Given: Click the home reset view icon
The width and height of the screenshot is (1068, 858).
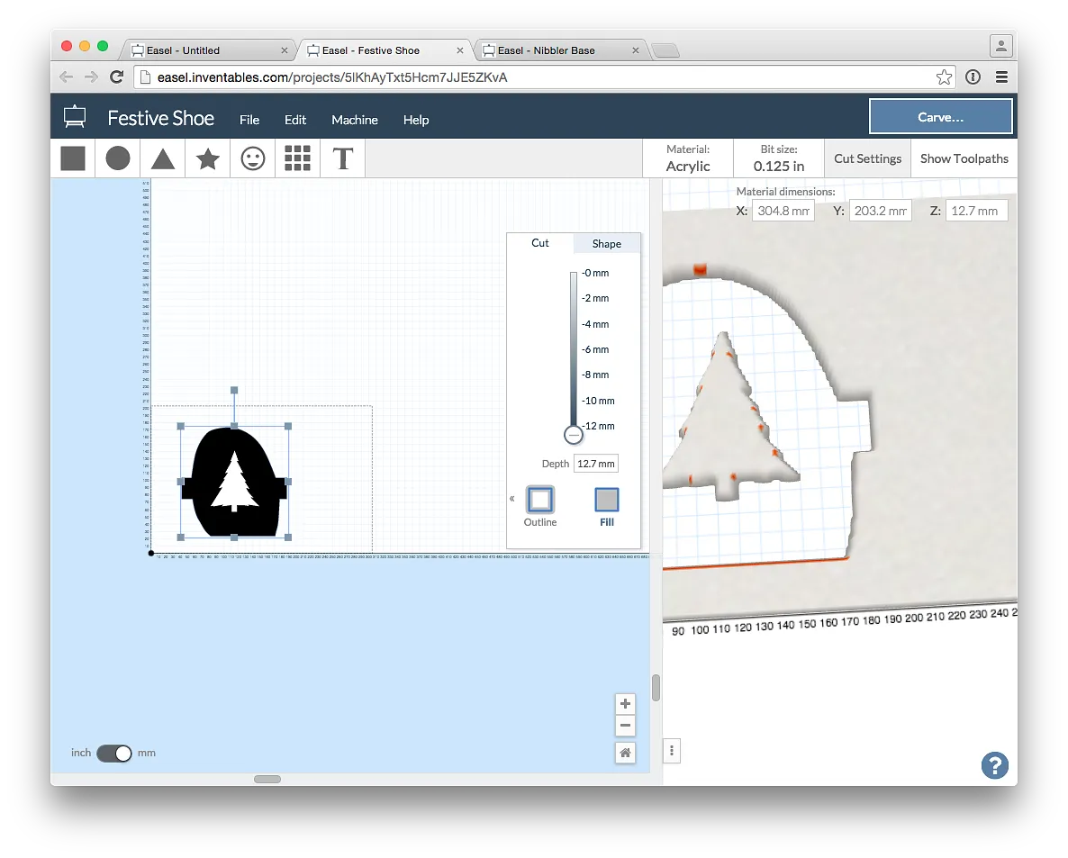Looking at the screenshot, I should 626,753.
